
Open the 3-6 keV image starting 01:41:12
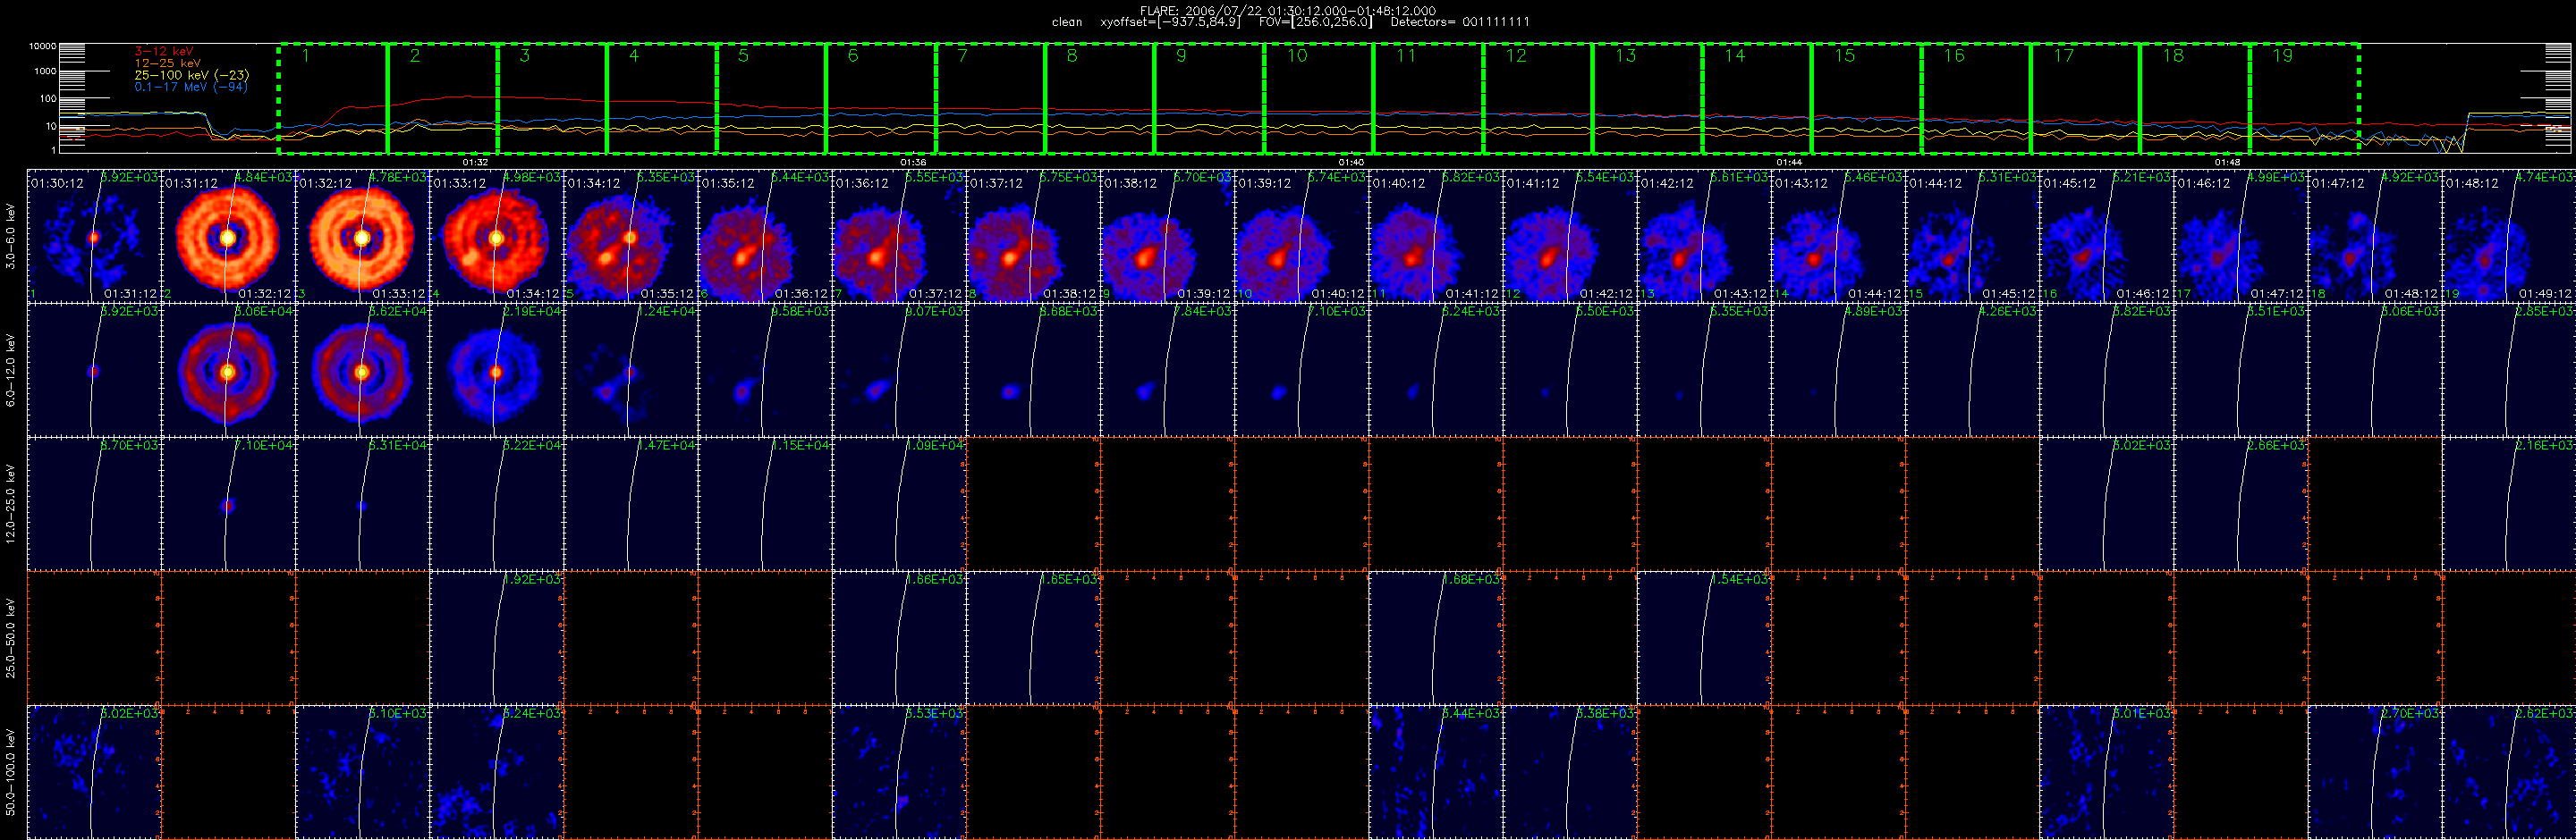1569,236
